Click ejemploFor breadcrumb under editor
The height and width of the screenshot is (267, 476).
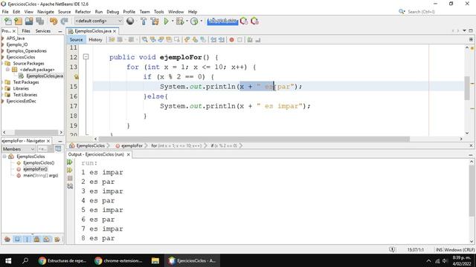(132, 145)
